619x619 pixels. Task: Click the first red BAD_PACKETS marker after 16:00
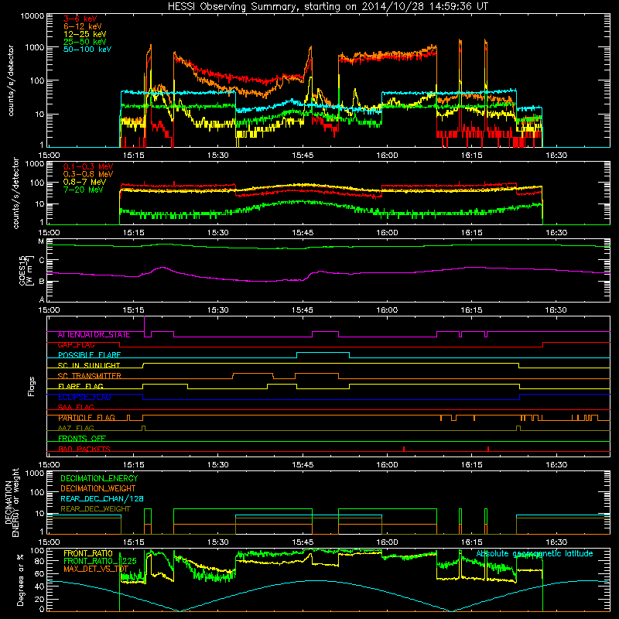(404, 449)
